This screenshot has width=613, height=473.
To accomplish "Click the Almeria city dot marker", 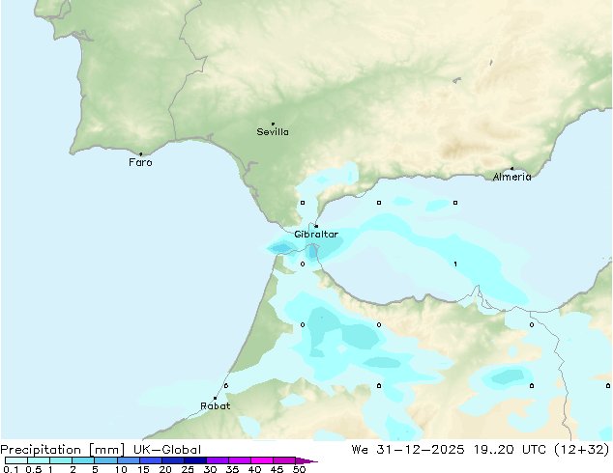I will click(512, 169).
